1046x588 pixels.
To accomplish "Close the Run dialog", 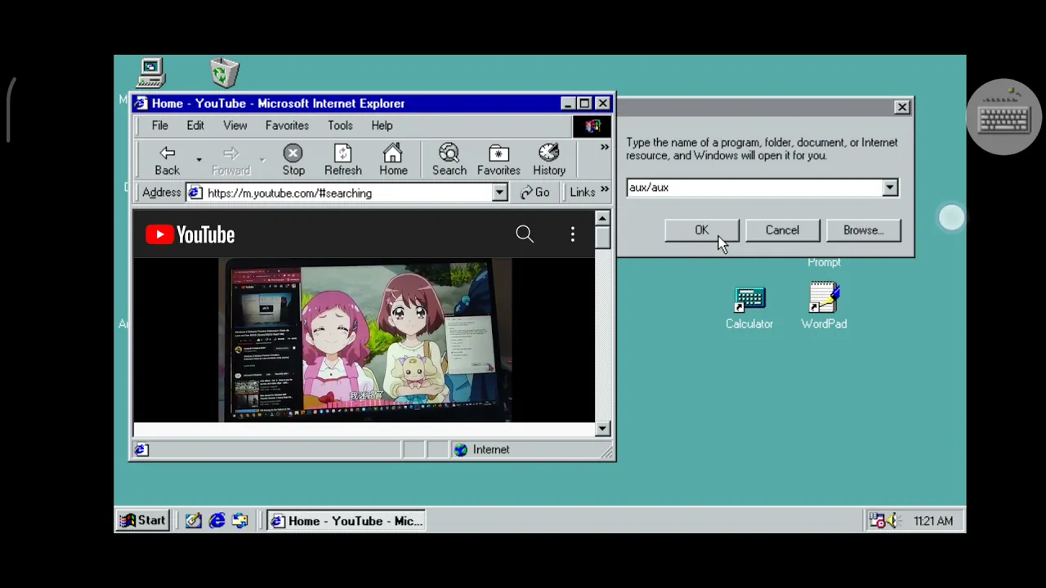I will pos(901,107).
